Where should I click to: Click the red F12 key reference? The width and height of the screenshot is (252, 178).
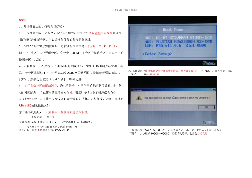pyautogui.click(x=37, y=130)
